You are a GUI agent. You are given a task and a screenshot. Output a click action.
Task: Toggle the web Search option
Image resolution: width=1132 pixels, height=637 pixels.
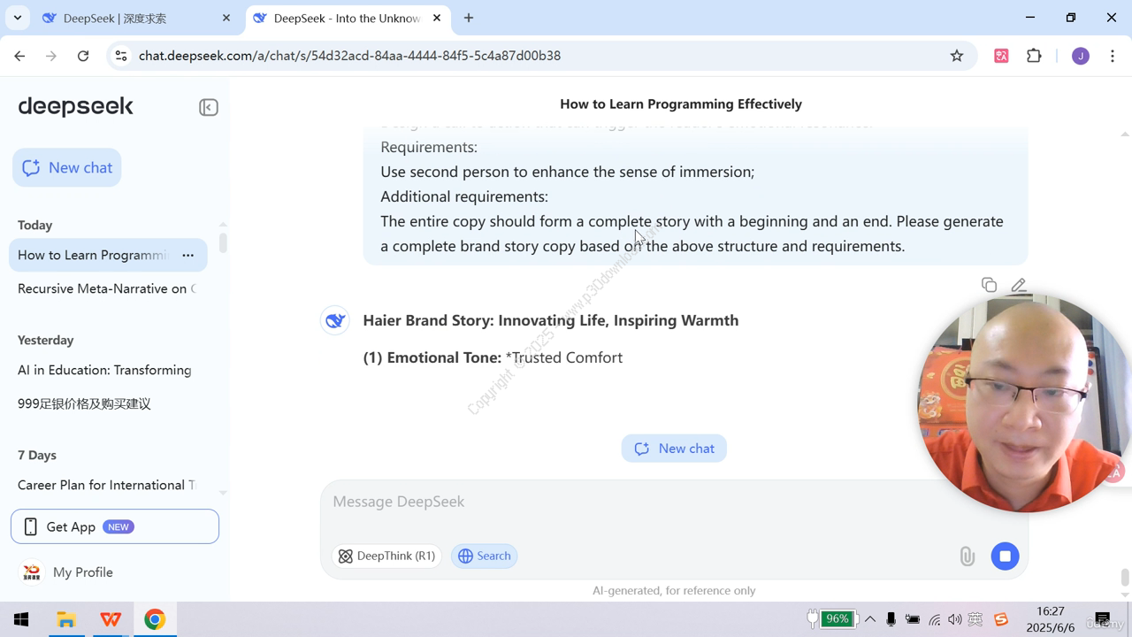(485, 556)
